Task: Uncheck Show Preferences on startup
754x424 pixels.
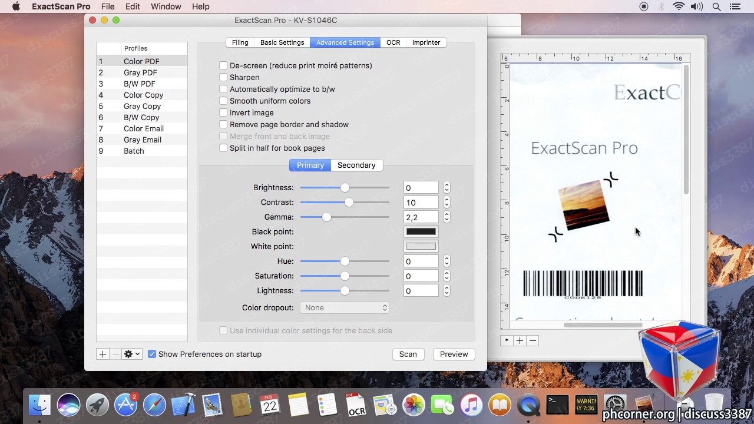Action: (x=152, y=354)
